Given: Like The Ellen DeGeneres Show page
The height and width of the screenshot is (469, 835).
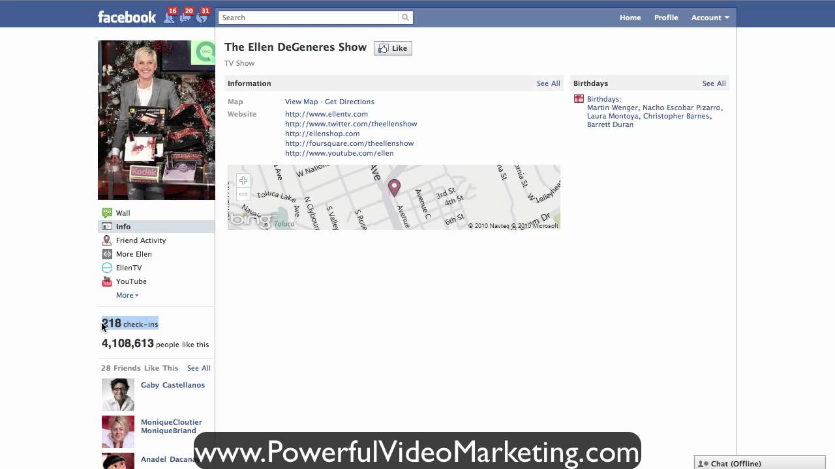Looking at the screenshot, I should tap(393, 48).
